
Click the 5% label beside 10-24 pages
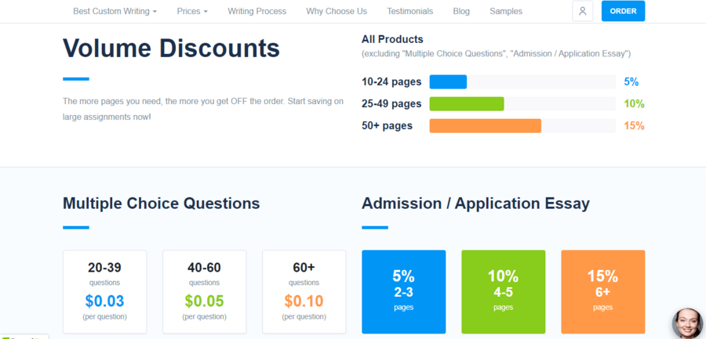(631, 82)
